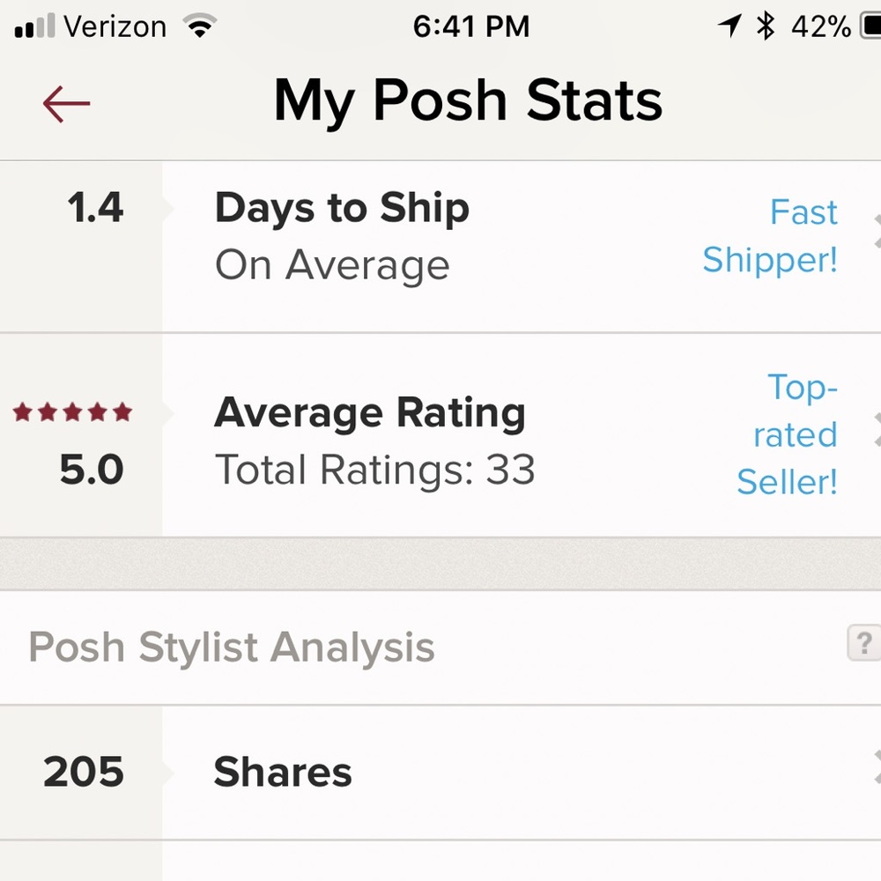Tap the 205 shares count

[84, 773]
